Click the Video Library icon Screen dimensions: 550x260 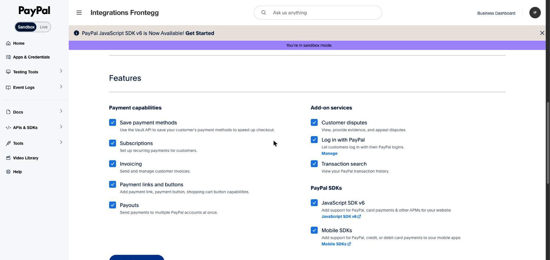8,158
